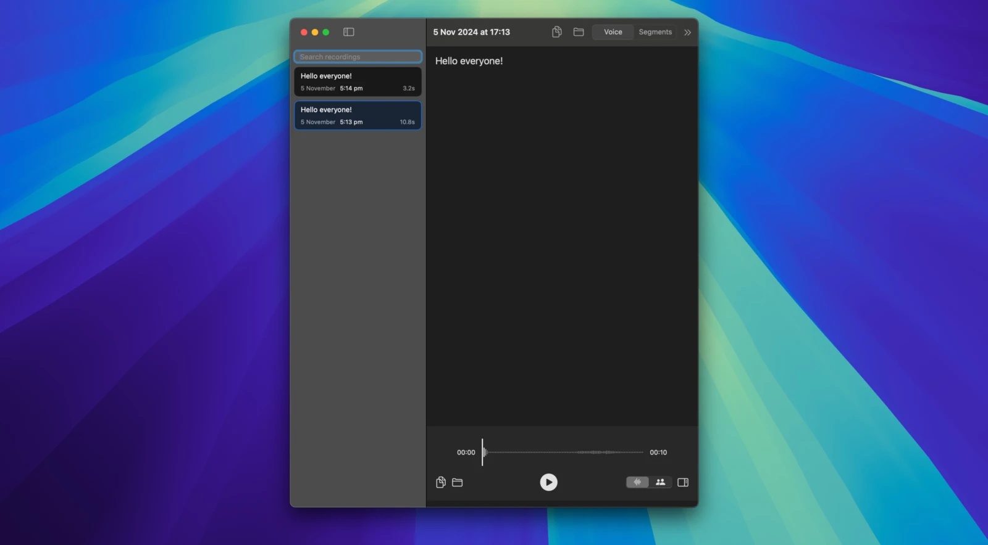Switch to speakers view with people icon
This screenshot has width=988, height=545.
tap(660, 482)
